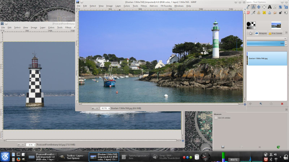Click active image thumbnail in toolbox
The image size is (289, 162).
click(x=276, y=25)
